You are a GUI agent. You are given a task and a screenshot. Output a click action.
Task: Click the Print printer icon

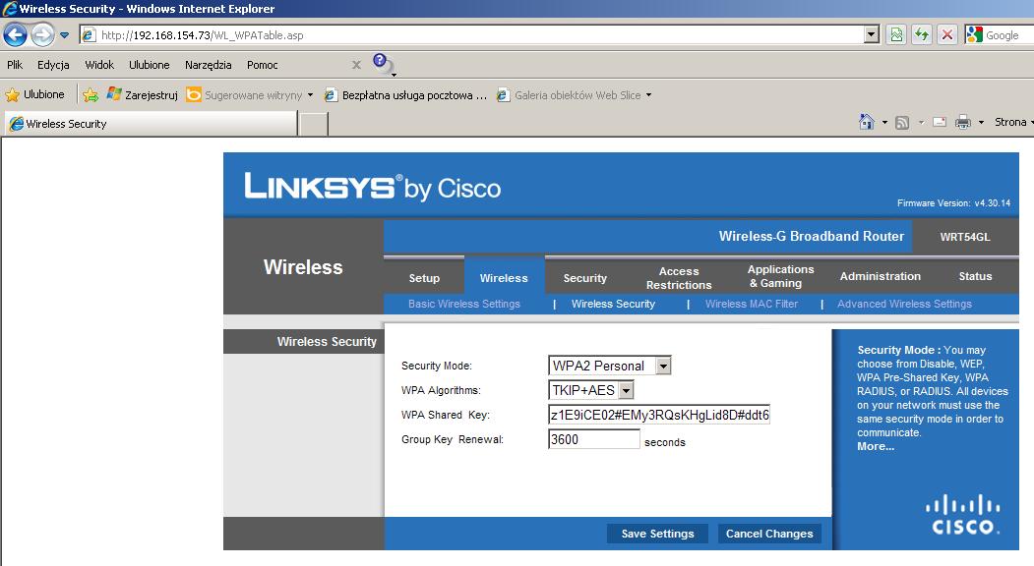pyautogui.click(x=963, y=122)
